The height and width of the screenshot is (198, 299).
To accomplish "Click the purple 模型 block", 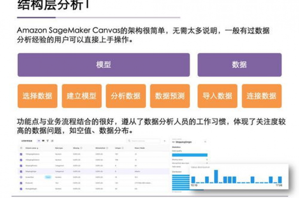I will coord(104,65).
